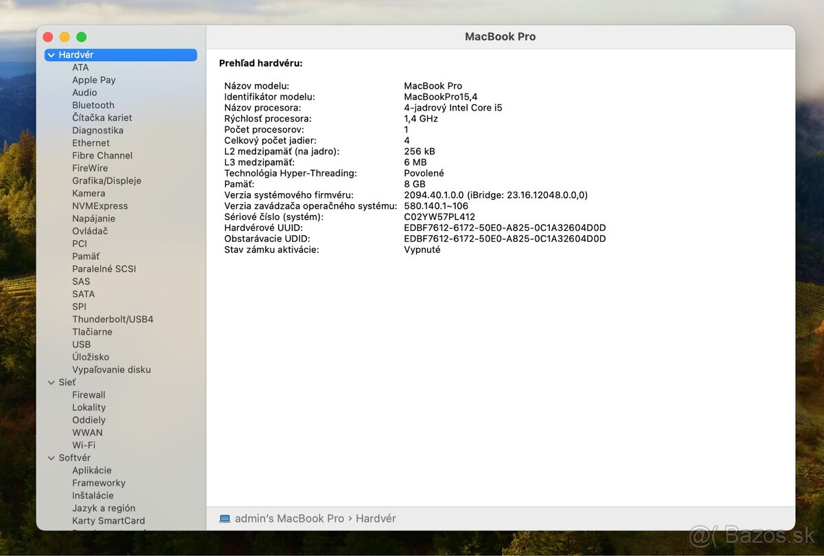Click the green zoom window button
Viewport: 824px width, 556px height.
81,37
